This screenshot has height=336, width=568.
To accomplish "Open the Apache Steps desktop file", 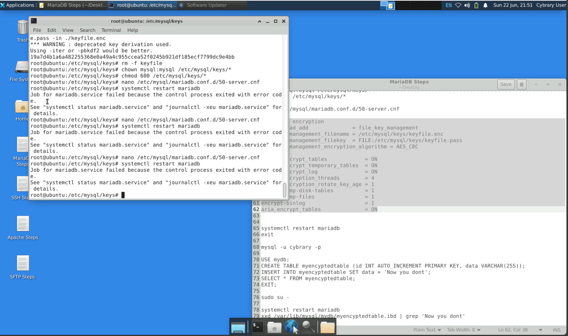I will 23,224.
